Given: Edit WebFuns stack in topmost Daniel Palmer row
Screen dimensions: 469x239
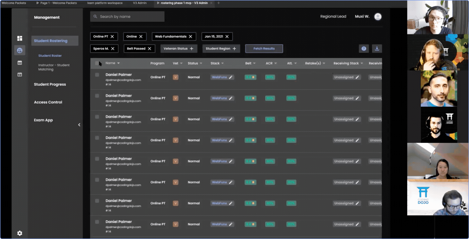Looking at the screenshot, I should pos(231,77).
